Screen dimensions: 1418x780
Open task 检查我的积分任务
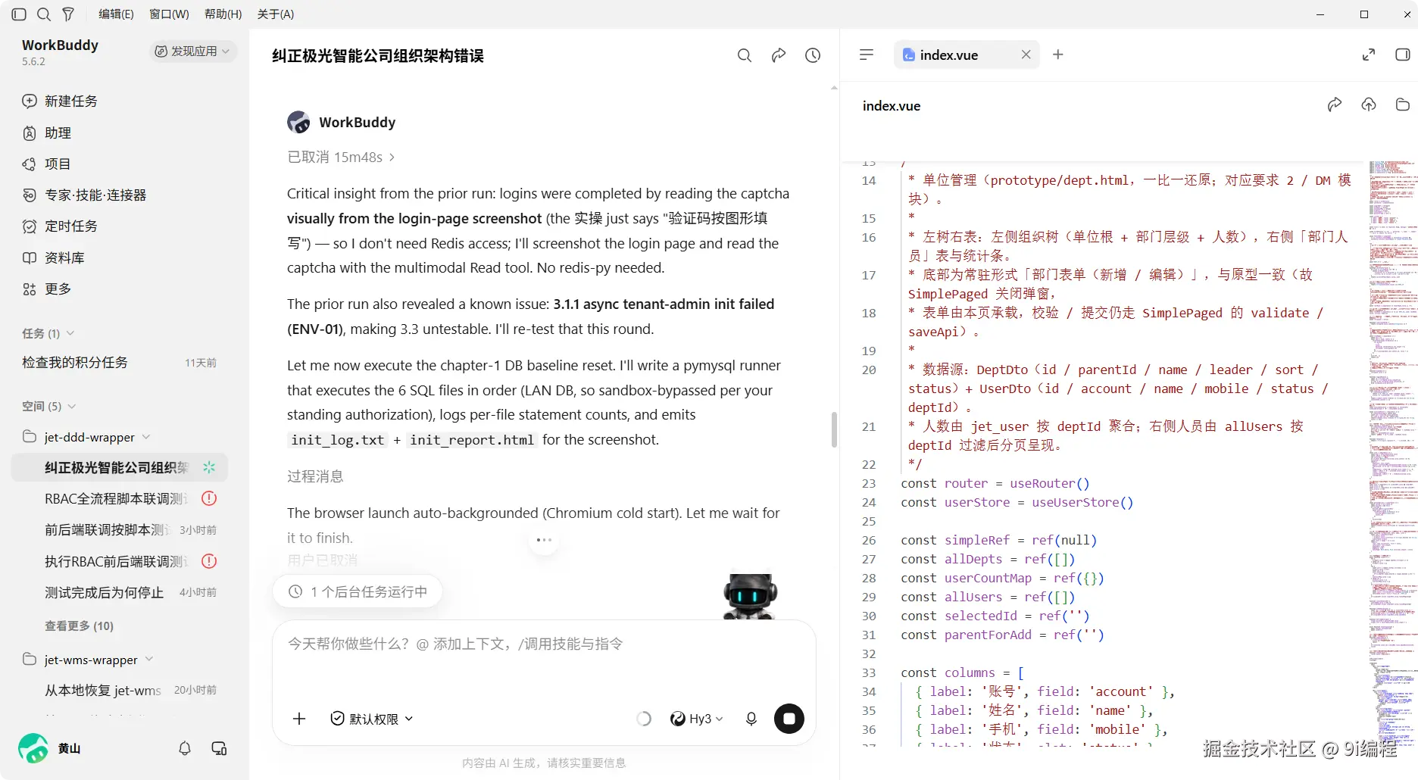[120, 363]
